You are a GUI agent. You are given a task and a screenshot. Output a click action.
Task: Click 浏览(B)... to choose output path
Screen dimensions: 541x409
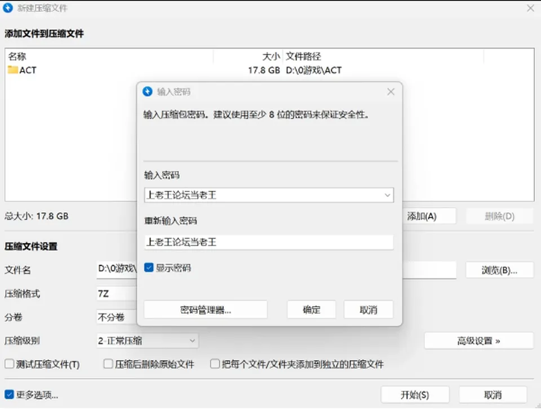pyautogui.click(x=500, y=270)
